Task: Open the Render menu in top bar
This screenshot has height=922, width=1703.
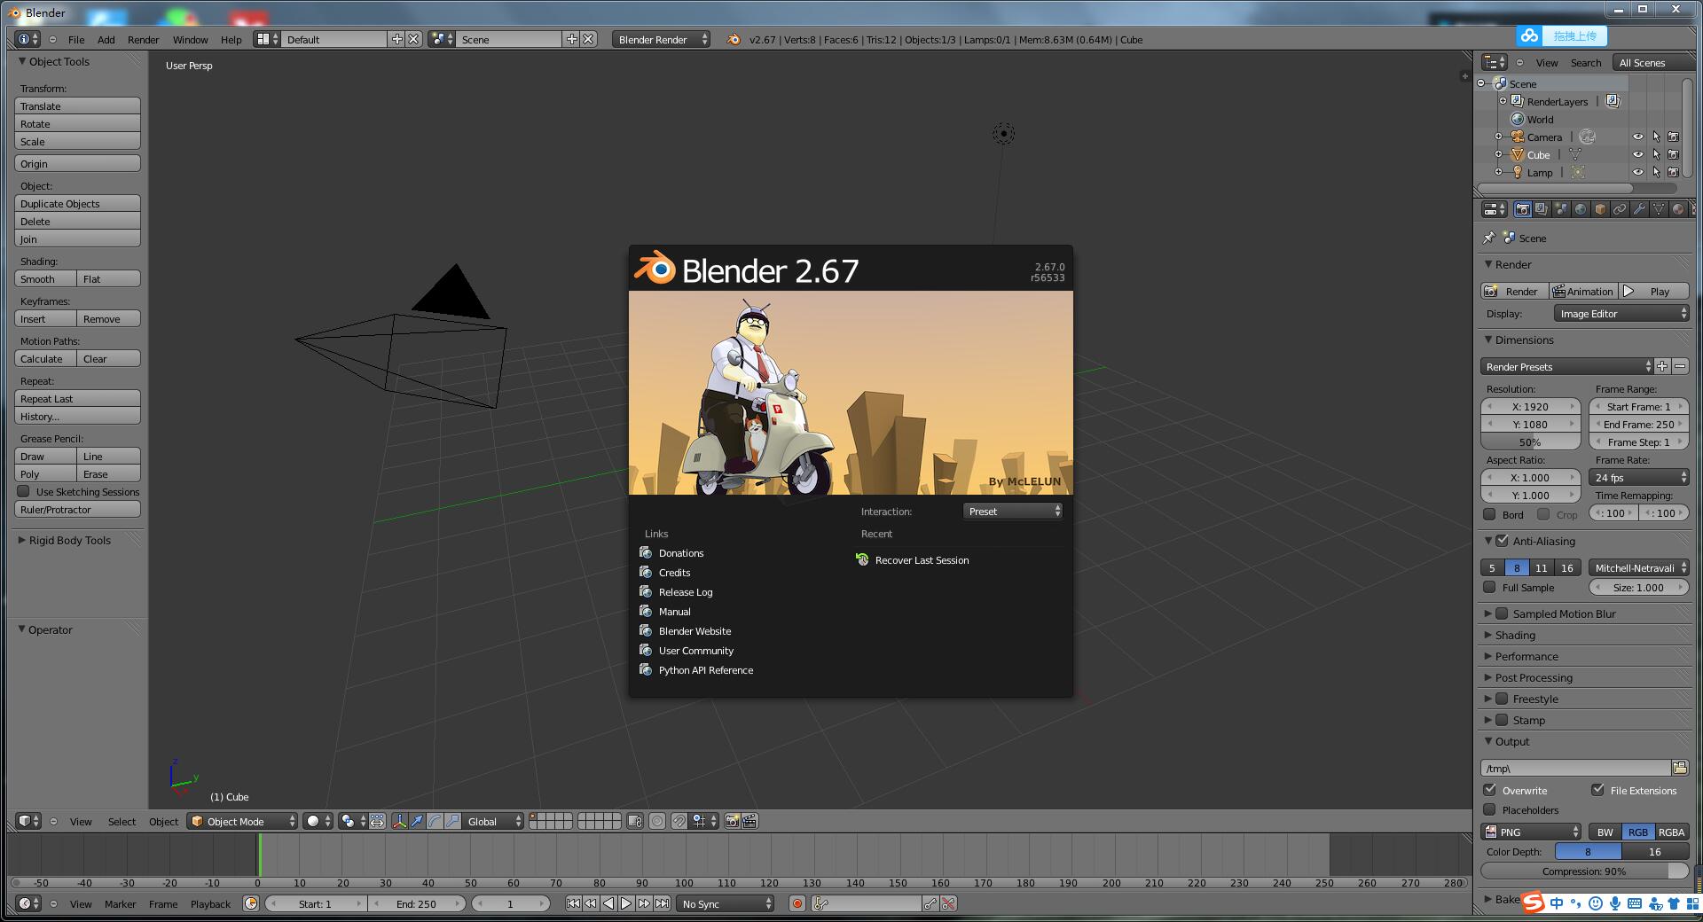Action: (x=143, y=40)
